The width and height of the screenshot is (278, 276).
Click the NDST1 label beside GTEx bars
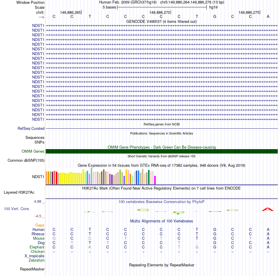point(38,177)
